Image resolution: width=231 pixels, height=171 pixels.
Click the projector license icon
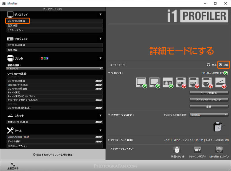pyautogui.click(x=168, y=83)
